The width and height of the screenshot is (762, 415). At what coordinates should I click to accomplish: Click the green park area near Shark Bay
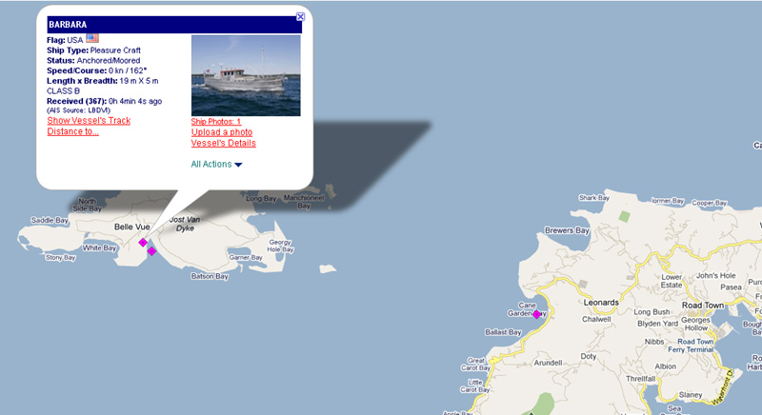tap(625, 216)
